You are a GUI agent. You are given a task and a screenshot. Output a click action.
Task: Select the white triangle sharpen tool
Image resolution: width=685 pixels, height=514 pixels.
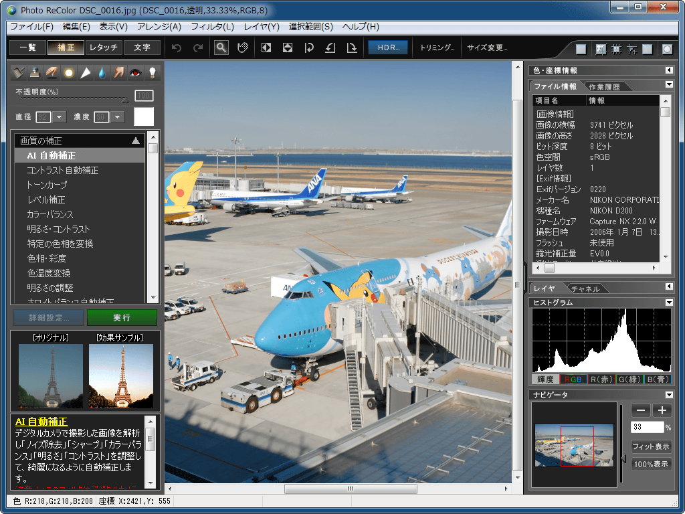point(85,72)
